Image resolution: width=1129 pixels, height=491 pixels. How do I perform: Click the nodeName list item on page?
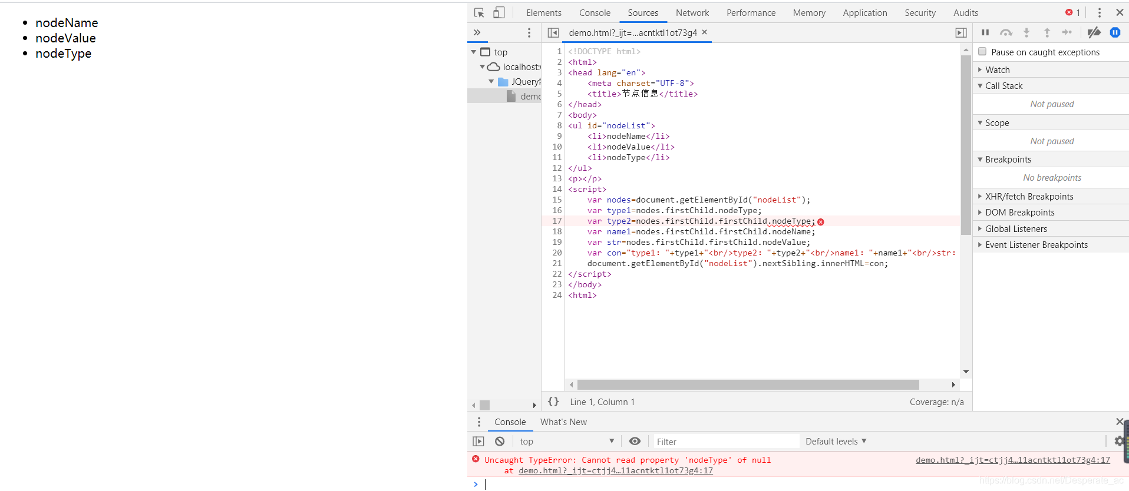tap(67, 23)
